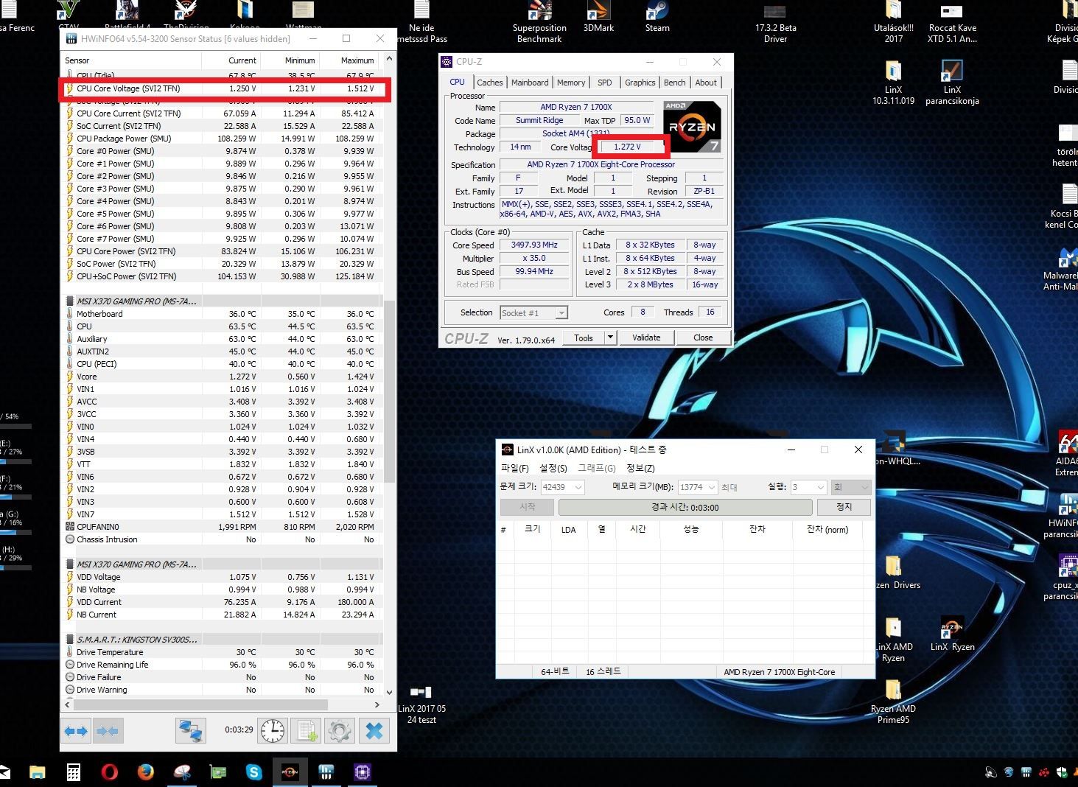Image resolution: width=1078 pixels, height=787 pixels.
Task: Select Vcore sensor row in HWiNFO
Action: (222, 377)
